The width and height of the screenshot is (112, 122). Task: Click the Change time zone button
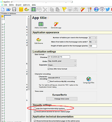62,99
